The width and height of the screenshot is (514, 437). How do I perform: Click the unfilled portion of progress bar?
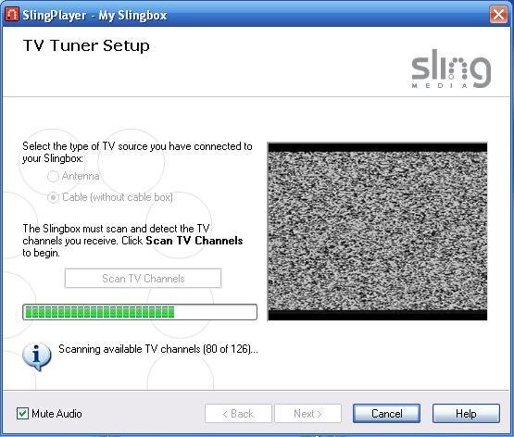coord(216,312)
